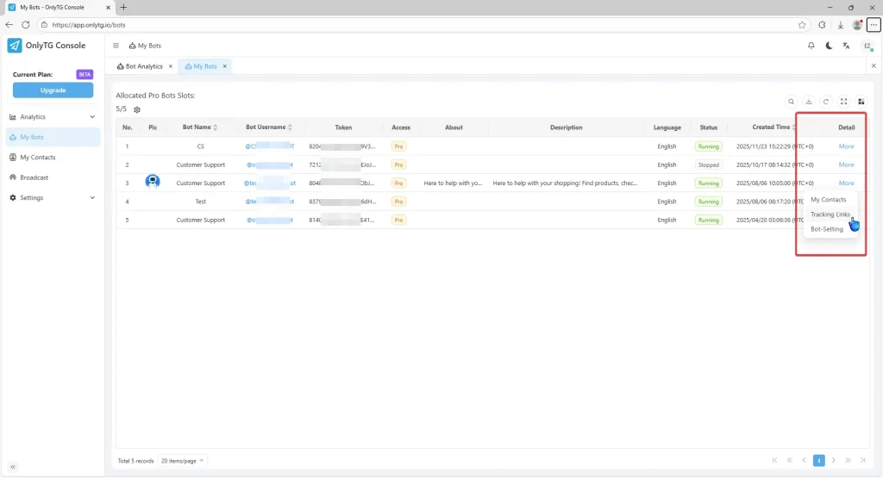This screenshot has width=883, height=478.
Task: Collapse the sidebar with double-chevron icon
Action: tap(13, 466)
